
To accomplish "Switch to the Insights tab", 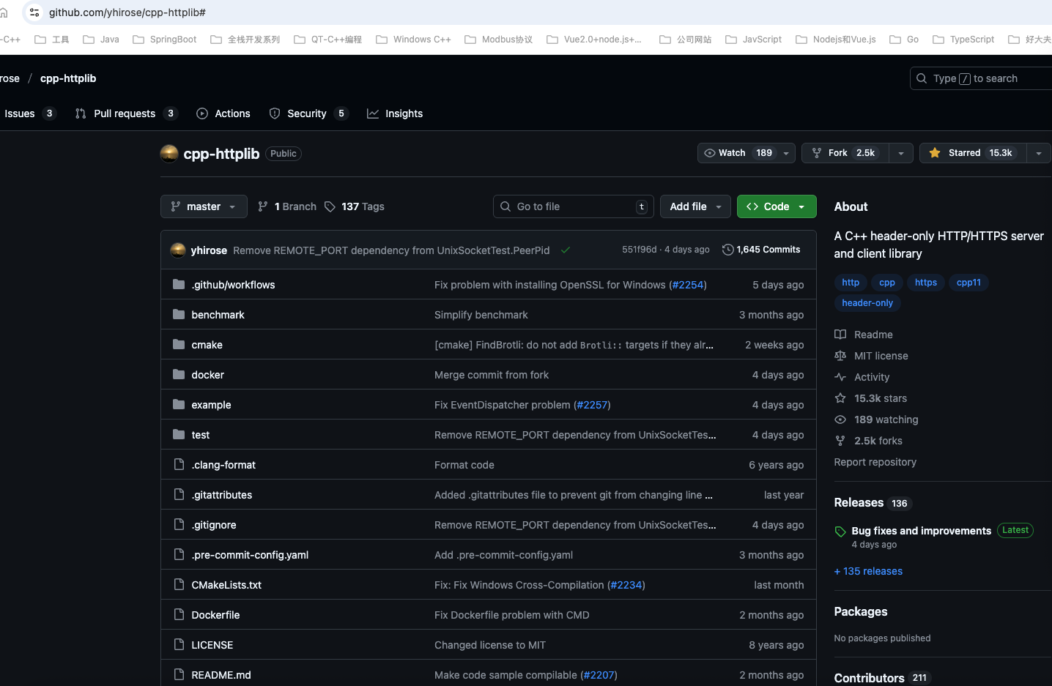I will click(395, 113).
